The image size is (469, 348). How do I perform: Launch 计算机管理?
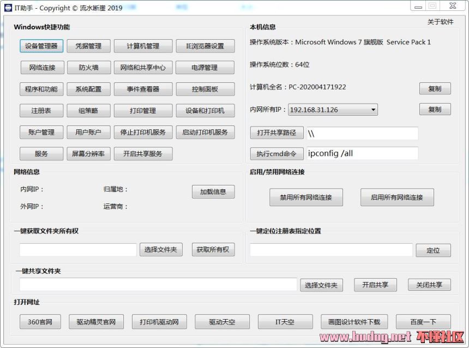(x=143, y=46)
